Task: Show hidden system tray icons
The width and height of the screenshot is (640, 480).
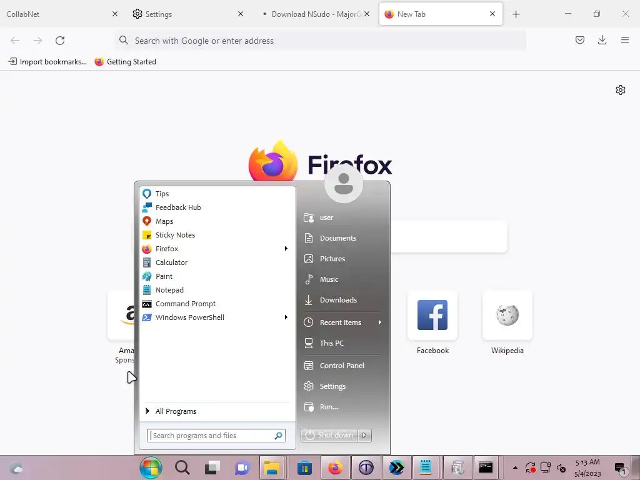Action: (x=515, y=467)
